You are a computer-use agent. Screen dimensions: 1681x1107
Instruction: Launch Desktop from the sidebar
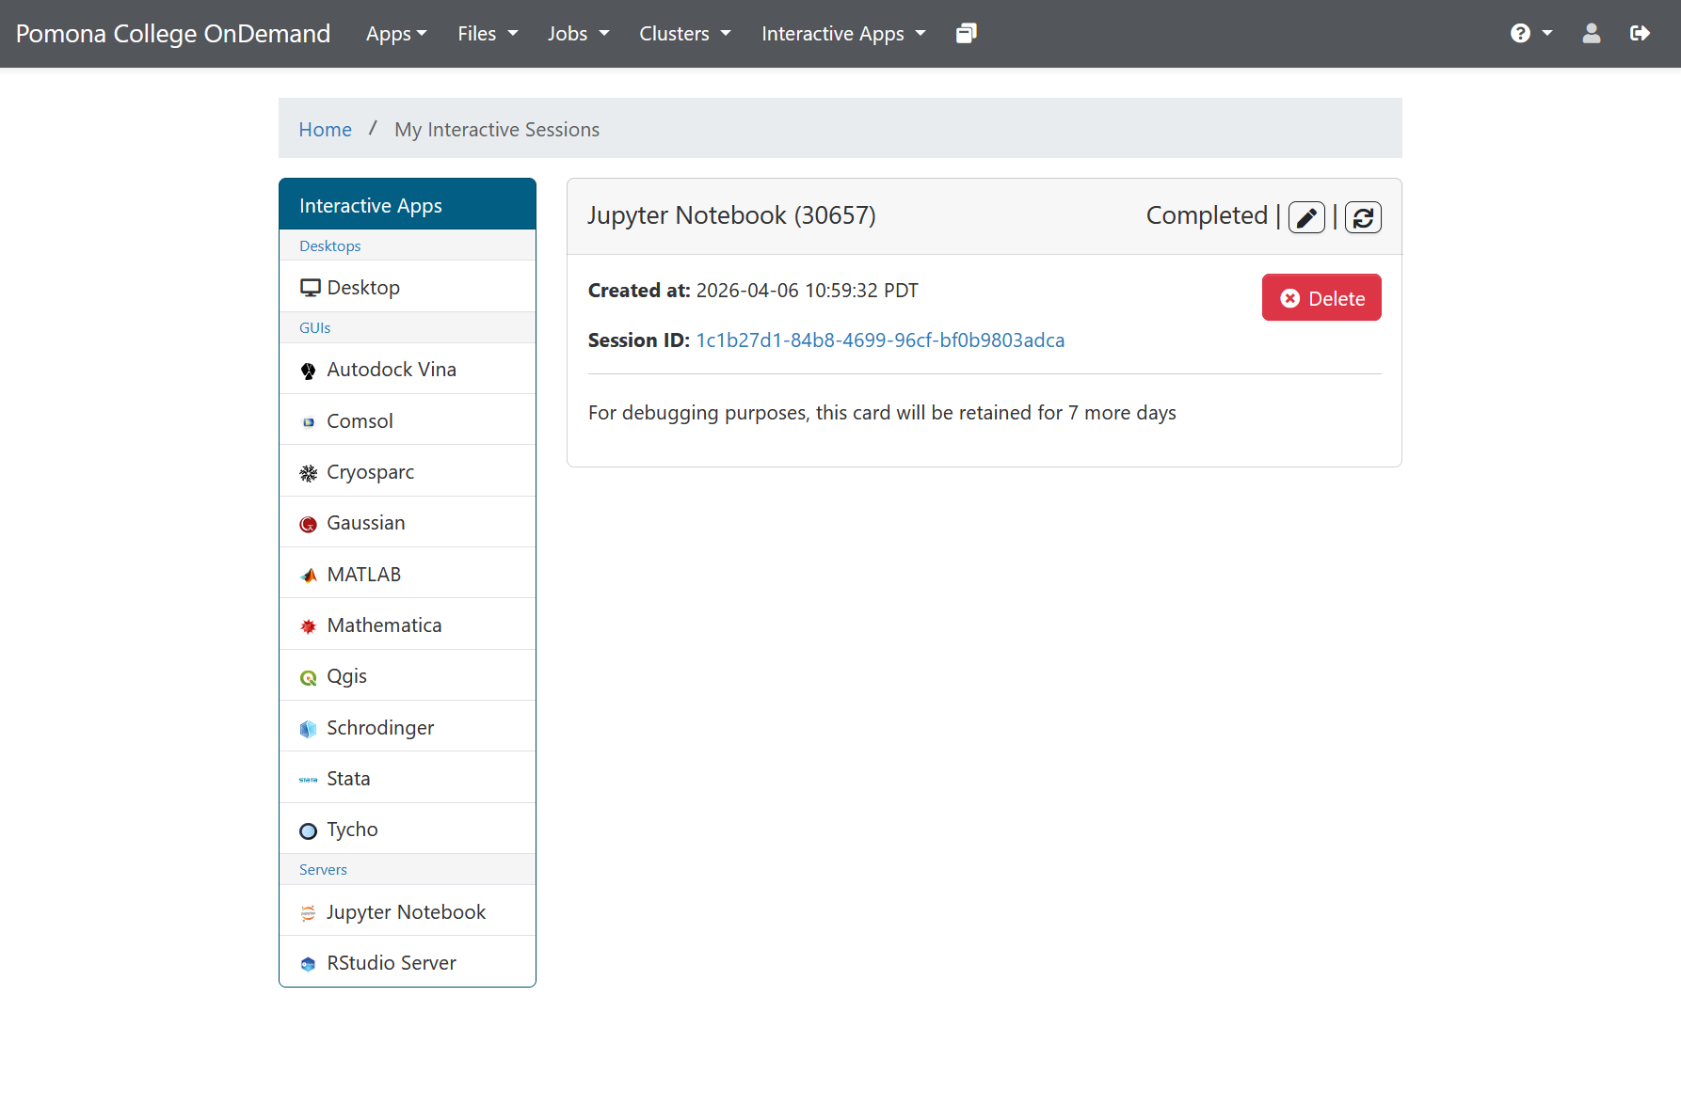point(408,287)
